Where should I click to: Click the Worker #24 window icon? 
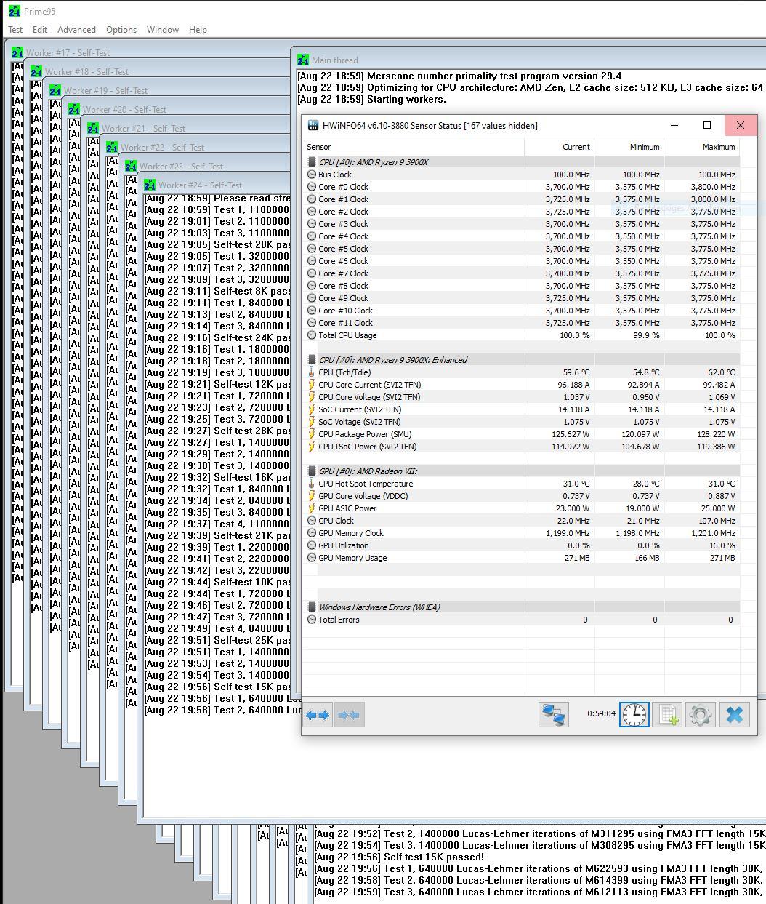click(x=150, y=185)
